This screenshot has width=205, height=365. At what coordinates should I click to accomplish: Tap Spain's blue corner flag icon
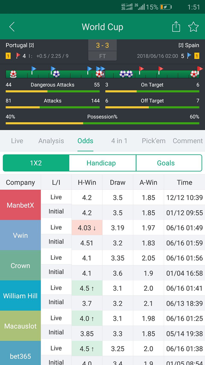[x=189, y=56]
